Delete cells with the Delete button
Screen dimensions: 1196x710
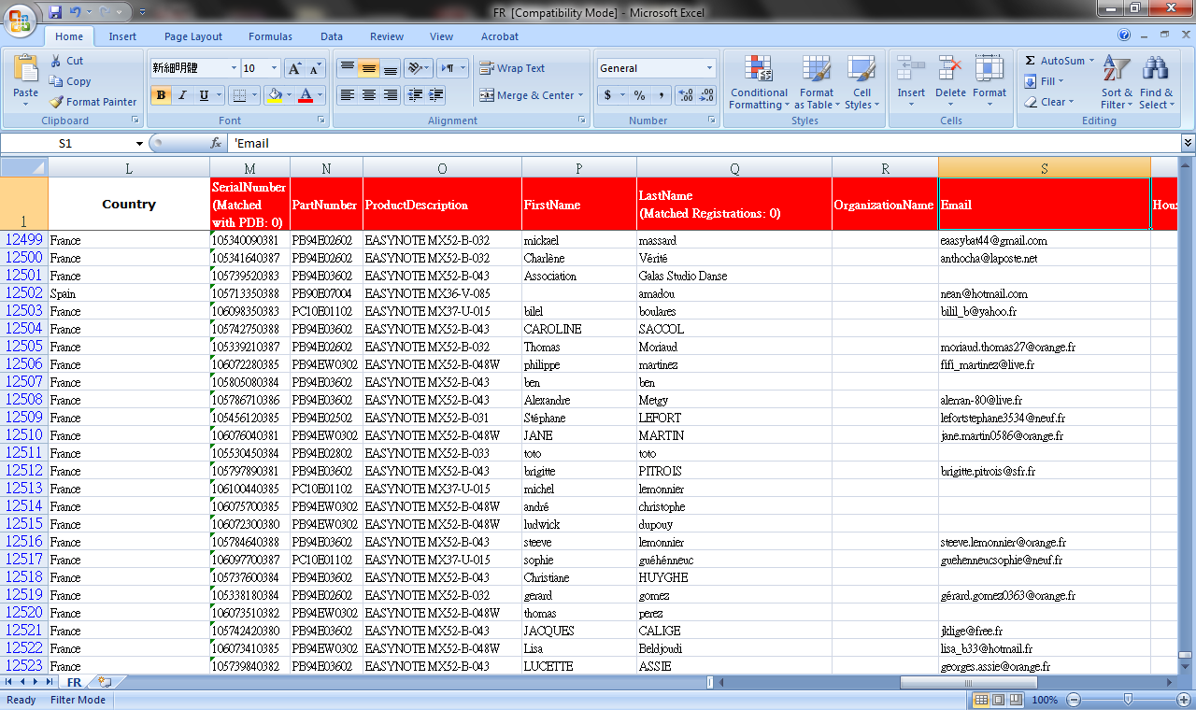tap(950, 82)
